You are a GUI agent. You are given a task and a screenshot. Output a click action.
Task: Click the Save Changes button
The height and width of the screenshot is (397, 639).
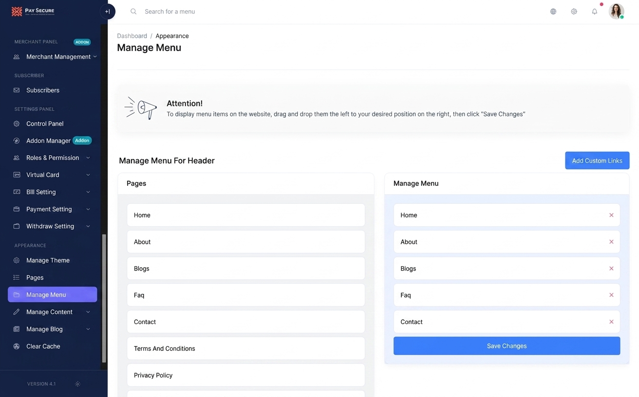click(x=507, y=346)
